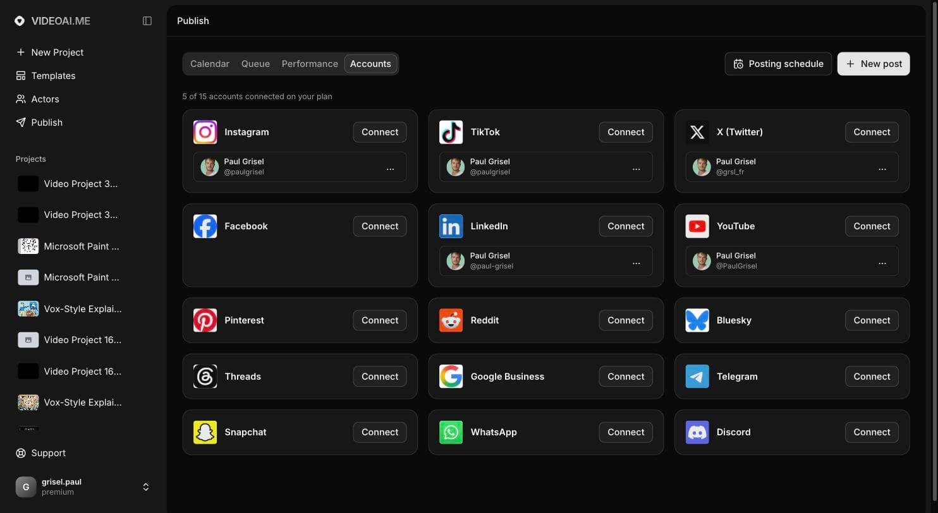938x513 pixels.
Task: Open options menu for TikTok @paulgrisel account
Action: pyautogui.click(x=636, y=169)
